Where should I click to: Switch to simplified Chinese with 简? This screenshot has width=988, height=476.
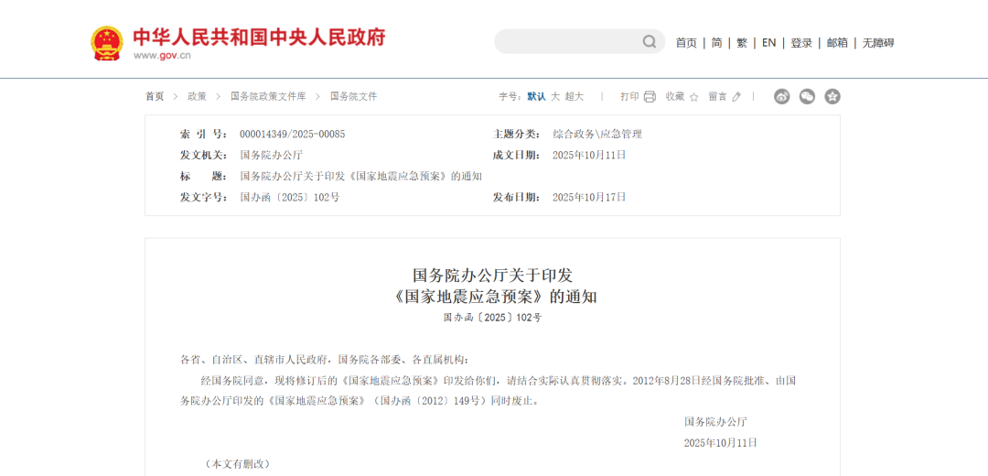pos(716,43)
